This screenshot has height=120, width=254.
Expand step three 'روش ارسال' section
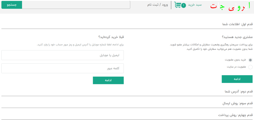(x=238, y=103)
